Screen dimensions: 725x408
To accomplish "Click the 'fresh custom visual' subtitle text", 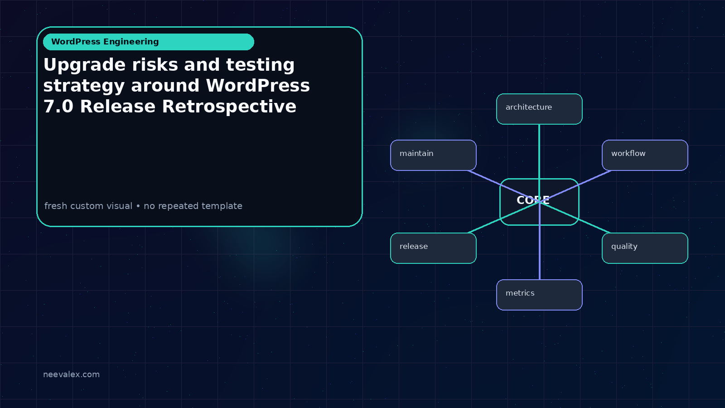I will click(x=143, y=206).
